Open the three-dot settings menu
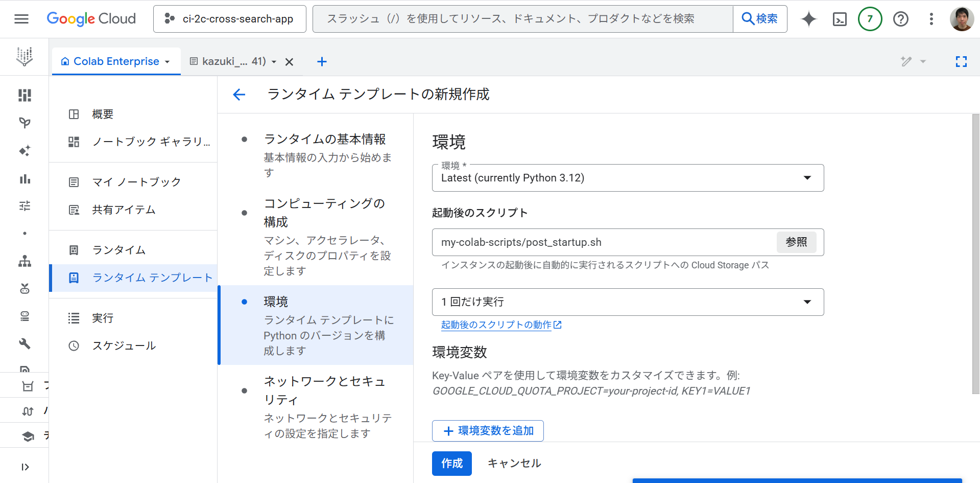 click(931, 19)
